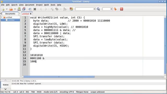Focus the toolbar search text field
Viewport: 167px width, 94px height.
(x=84, y=9)
